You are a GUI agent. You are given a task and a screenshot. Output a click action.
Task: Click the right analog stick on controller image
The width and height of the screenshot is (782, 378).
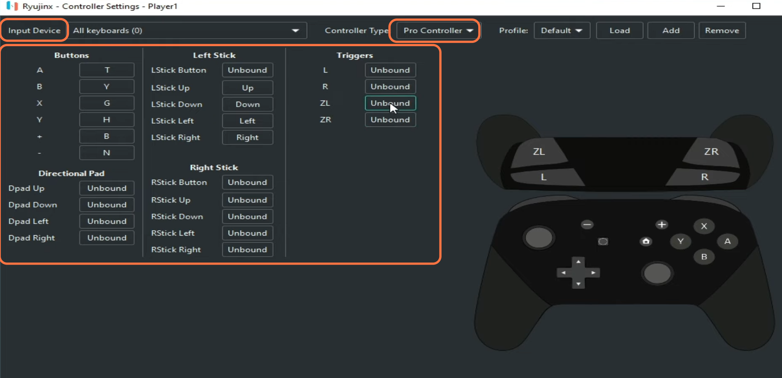[658, 274]
